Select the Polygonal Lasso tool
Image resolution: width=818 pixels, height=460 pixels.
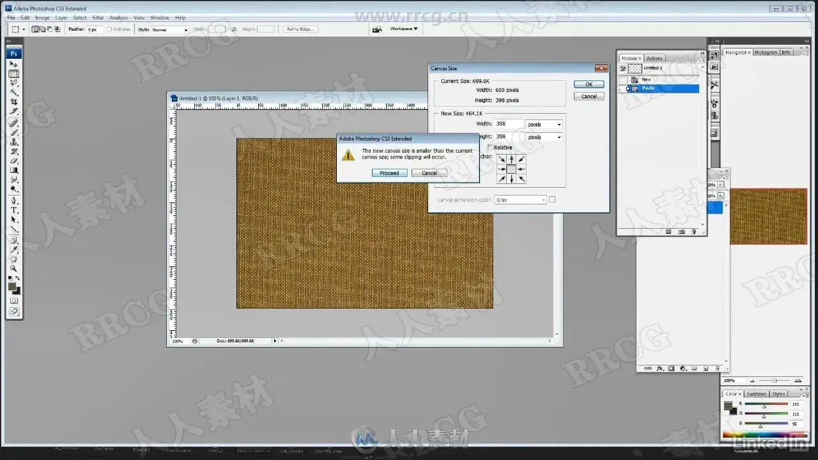point(14,83)
